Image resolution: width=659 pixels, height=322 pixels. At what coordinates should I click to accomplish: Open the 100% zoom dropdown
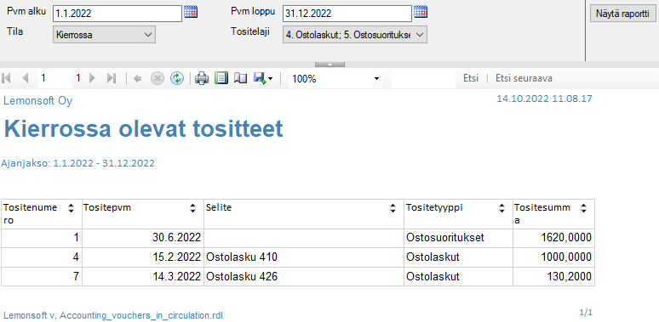click(x=335, y=79)
